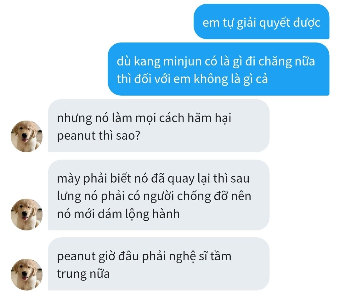Click the words 'hãm hại' in the gray message
The height and width of the screenshot is (294, 340).
[x=209, y=118]
